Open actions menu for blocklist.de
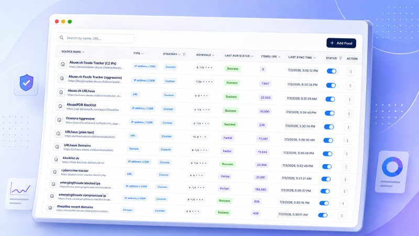Screen dimensions: 419x236 pyautogui.click(x=346, y=167)
